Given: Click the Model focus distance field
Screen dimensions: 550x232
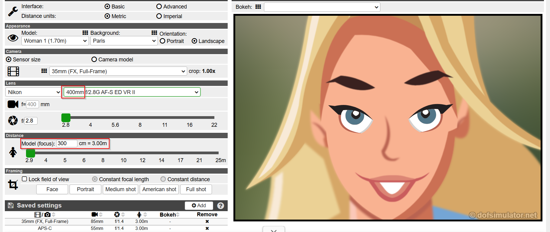Looking at the screenshot, I should click(x=67, y=143).
